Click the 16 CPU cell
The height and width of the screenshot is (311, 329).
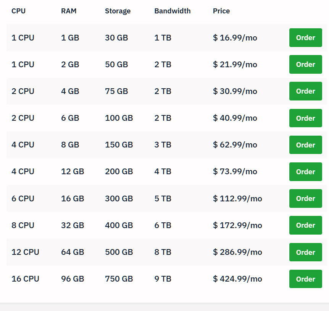[x=26, y=279]
